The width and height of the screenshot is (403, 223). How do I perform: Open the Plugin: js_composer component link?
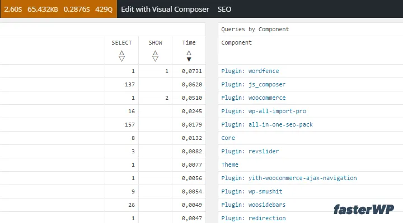tap(253, 85)
